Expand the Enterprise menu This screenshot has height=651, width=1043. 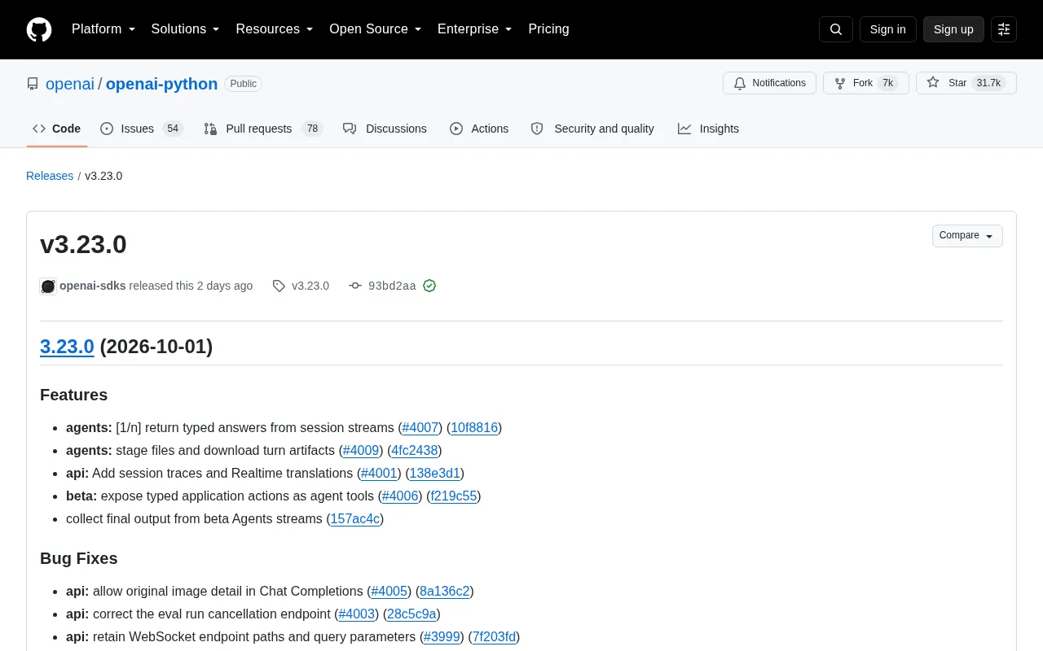click(475, 29)
